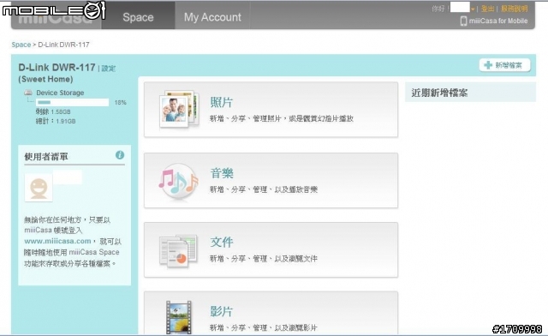
Task: Open the 照片 photos icon
Action: pyautogui.click(x=179, y=109)
